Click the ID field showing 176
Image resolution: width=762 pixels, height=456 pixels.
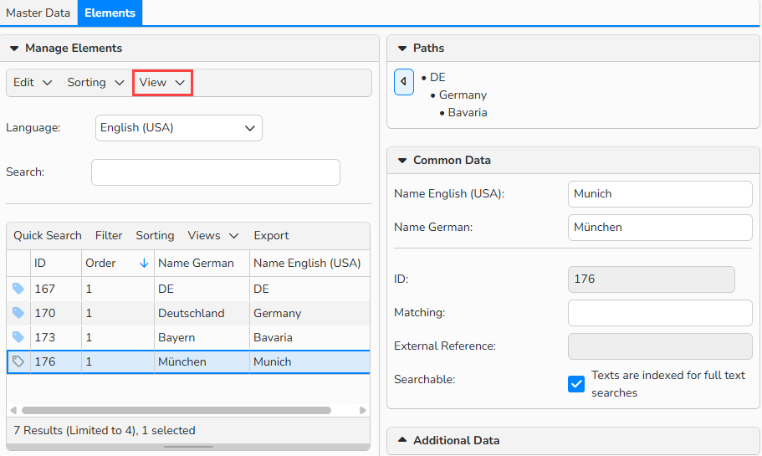point(652,279)
